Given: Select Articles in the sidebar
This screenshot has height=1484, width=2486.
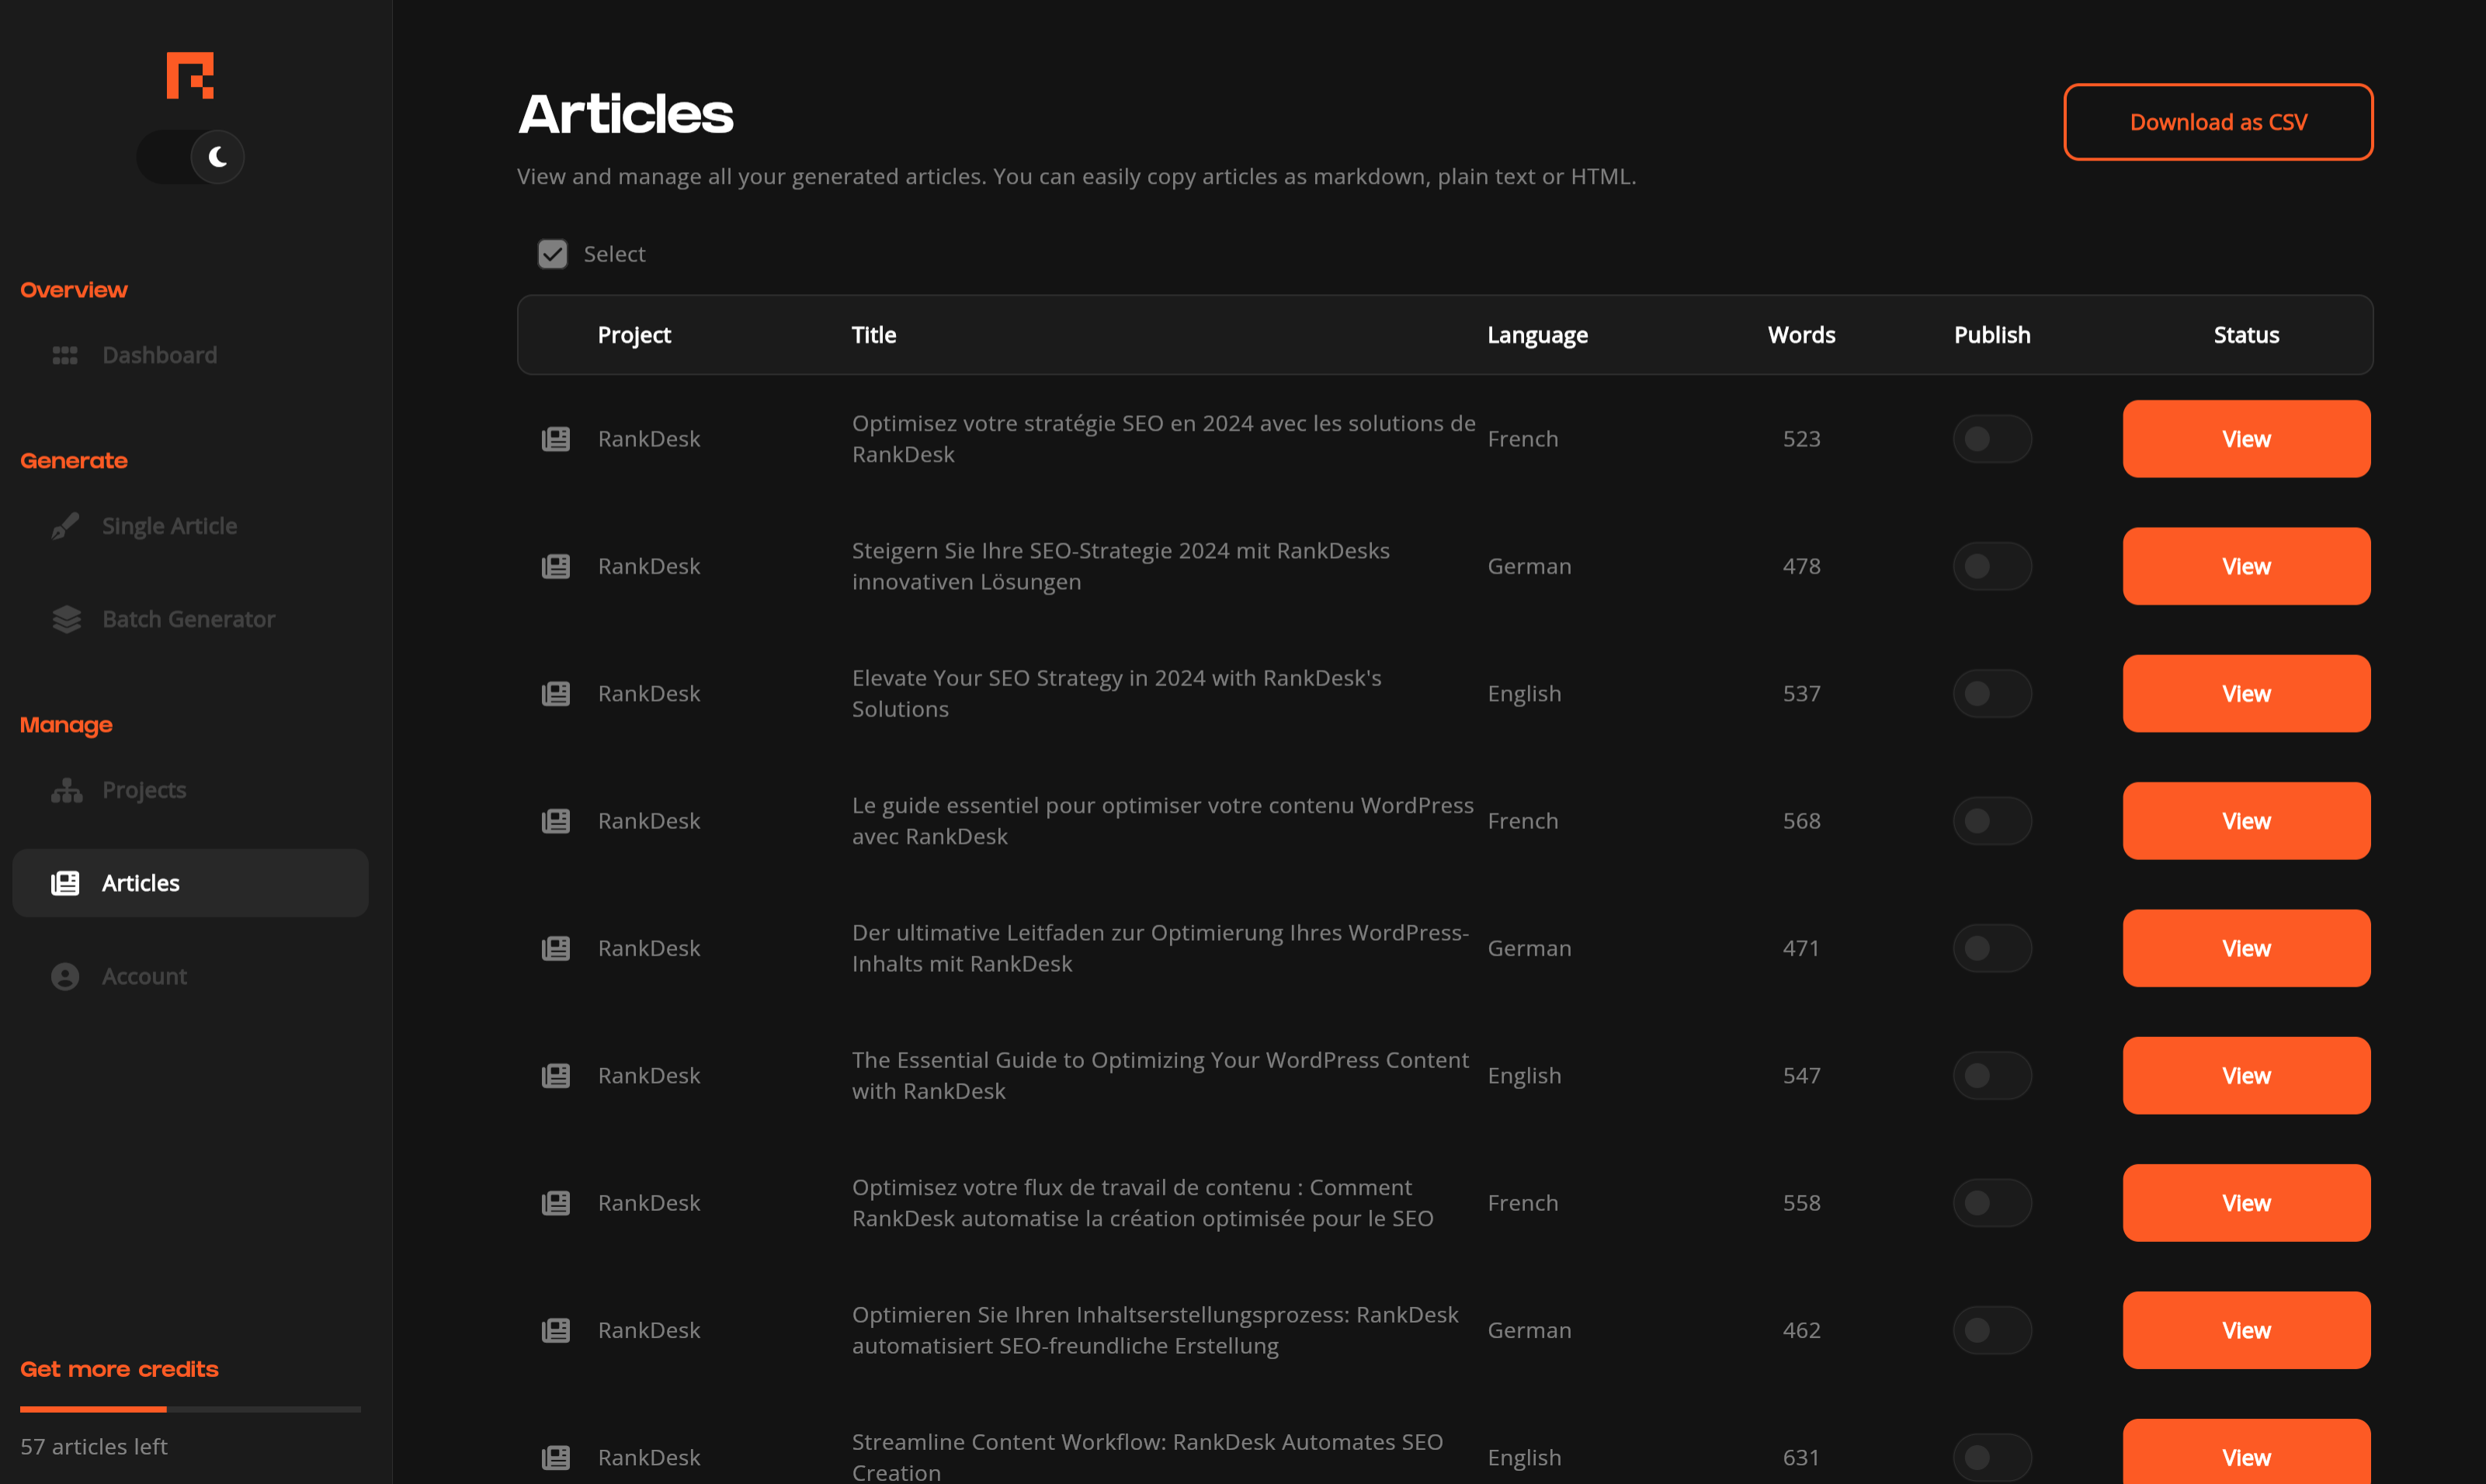Looking at the screenshot, I should (190, 883).
